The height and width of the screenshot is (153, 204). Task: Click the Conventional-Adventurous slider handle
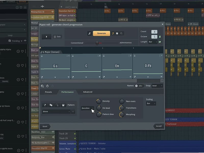[97, 43]
